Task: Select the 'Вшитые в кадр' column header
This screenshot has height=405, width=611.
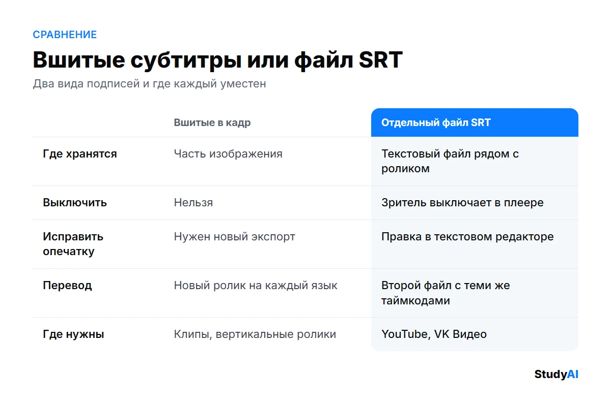Action: click(212, 122)
